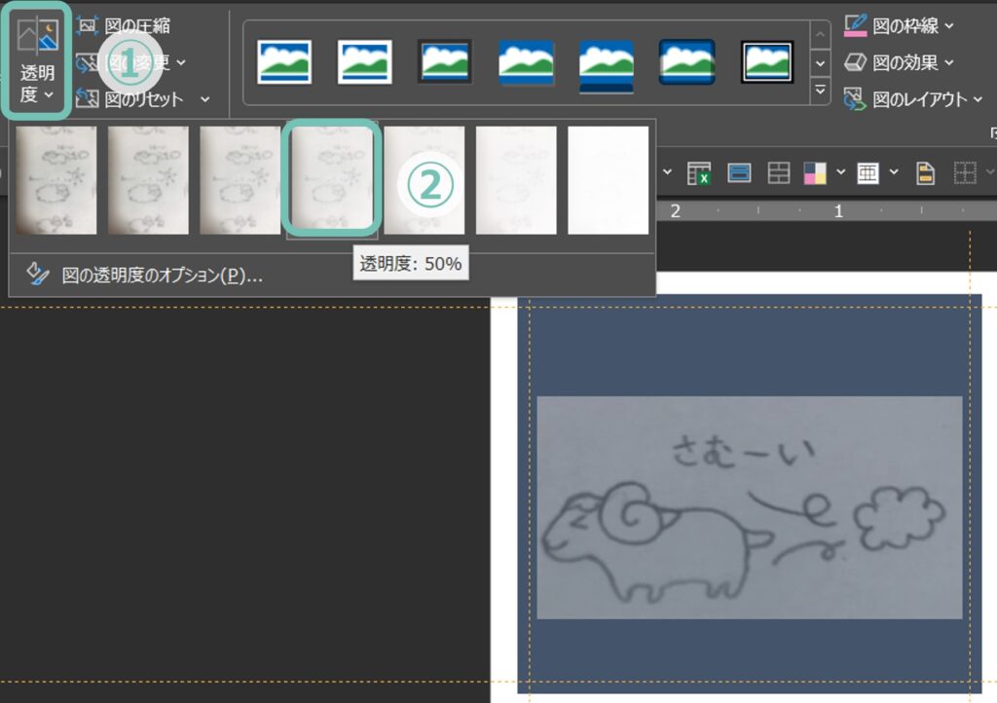The width and height of the screenshot is (997, 703).
Task: Expand the full picture styles gallery
Action: click(820, 91)
